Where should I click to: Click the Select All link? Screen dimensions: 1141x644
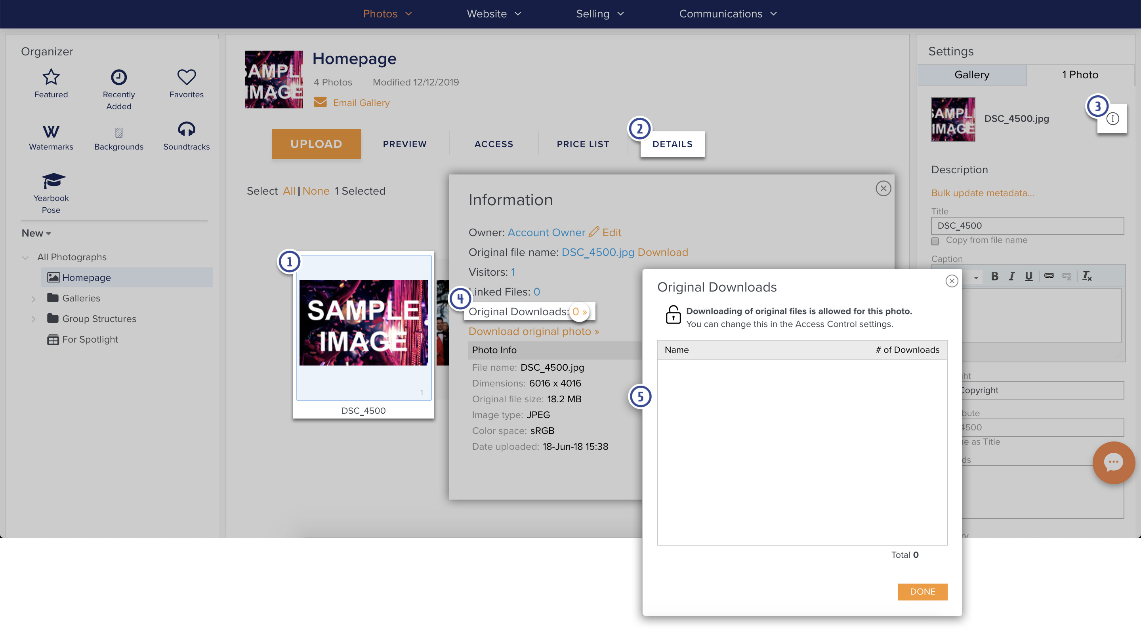click(289, 191)
